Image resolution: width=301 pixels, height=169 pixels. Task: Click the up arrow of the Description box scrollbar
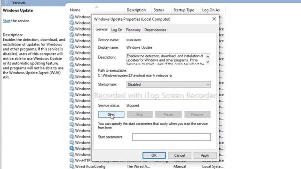(x=208, y=57)
